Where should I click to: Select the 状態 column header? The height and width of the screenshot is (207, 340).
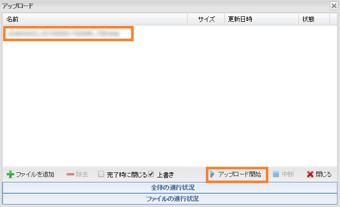click(308, 19)
